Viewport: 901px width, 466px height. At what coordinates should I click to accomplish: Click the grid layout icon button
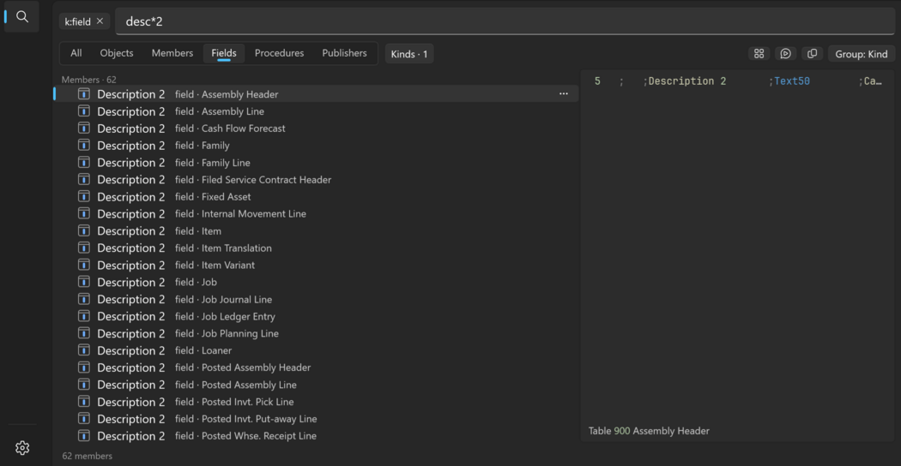pos(759,53)
